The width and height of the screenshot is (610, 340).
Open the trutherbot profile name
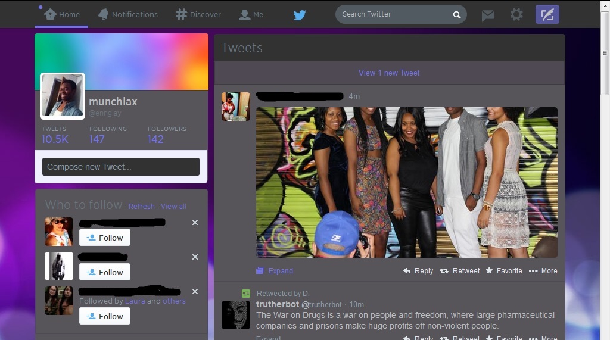click(x=278, y=305)
